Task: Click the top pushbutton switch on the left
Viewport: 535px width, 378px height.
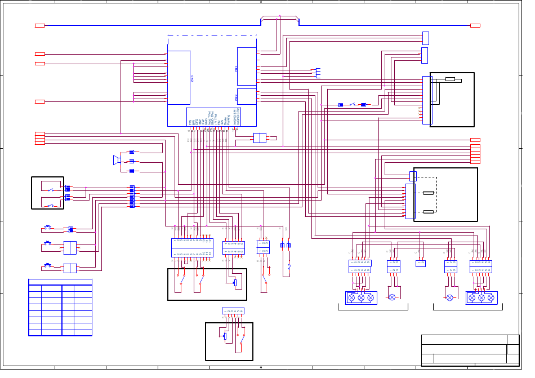Action: [x=47, y=227]
